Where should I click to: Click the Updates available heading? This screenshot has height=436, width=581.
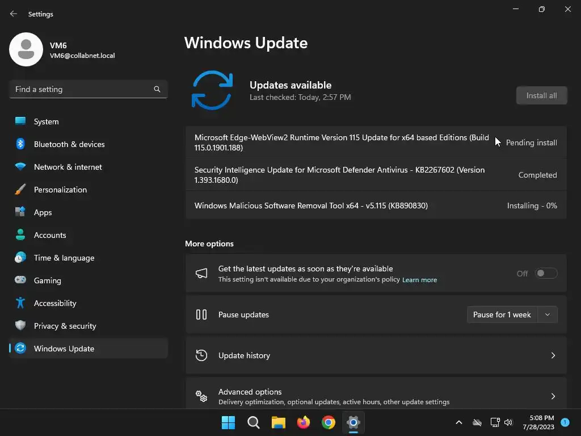pyautogui.click(x=290, y=85)
